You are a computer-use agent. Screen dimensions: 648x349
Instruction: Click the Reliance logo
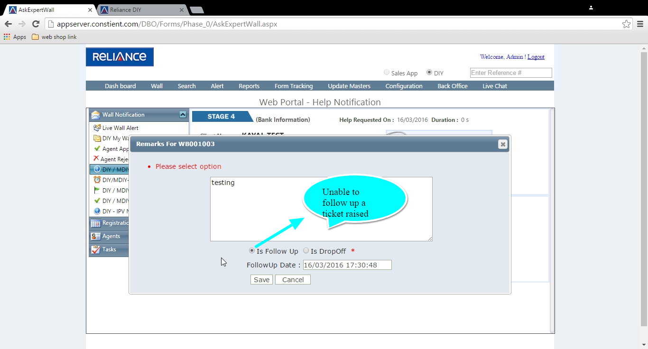tap(120, 57)
